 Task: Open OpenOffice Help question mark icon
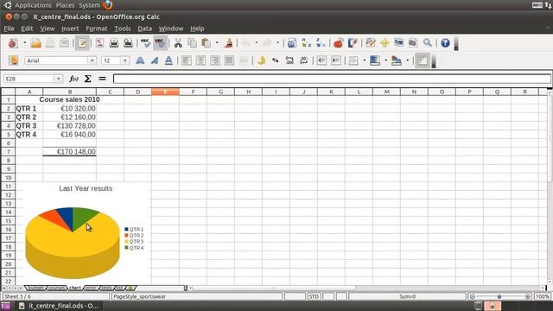(446, 43)
